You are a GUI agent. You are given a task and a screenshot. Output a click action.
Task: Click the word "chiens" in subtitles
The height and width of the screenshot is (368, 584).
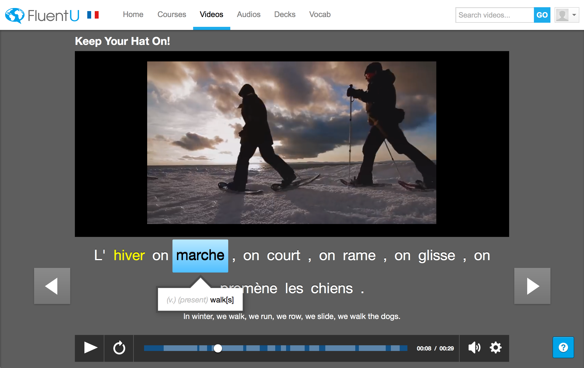(x=332, y=288)
